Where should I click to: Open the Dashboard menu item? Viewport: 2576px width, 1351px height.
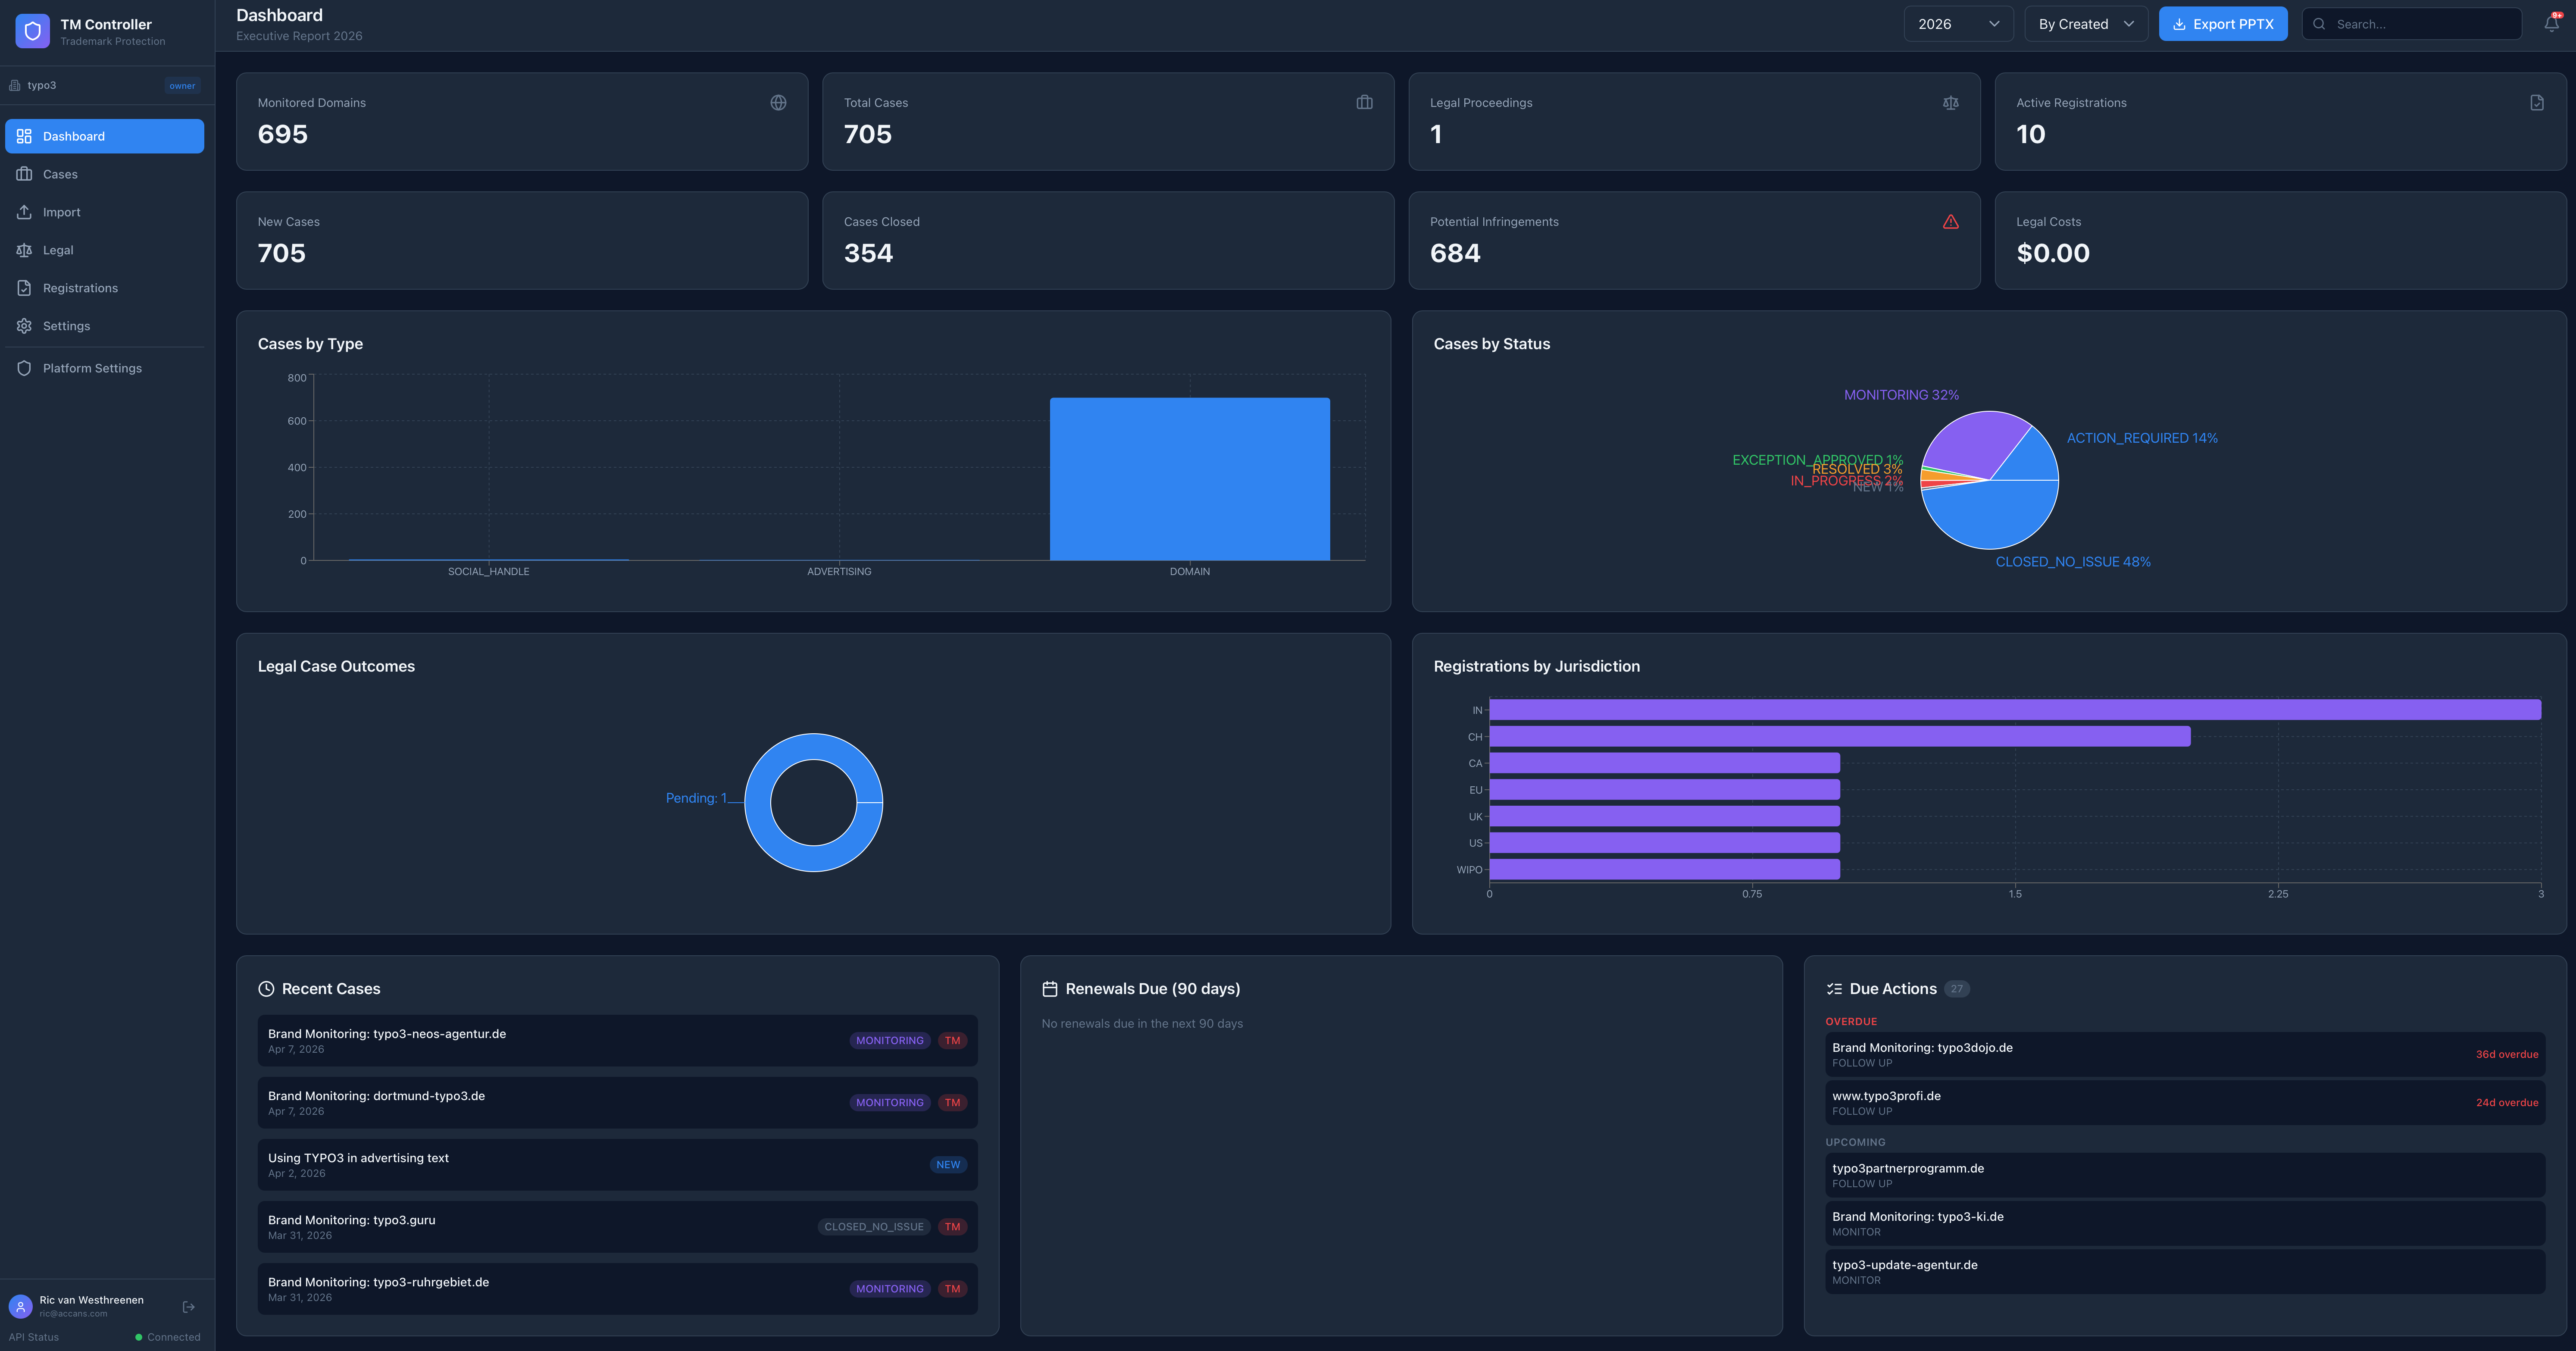(104, 136)
